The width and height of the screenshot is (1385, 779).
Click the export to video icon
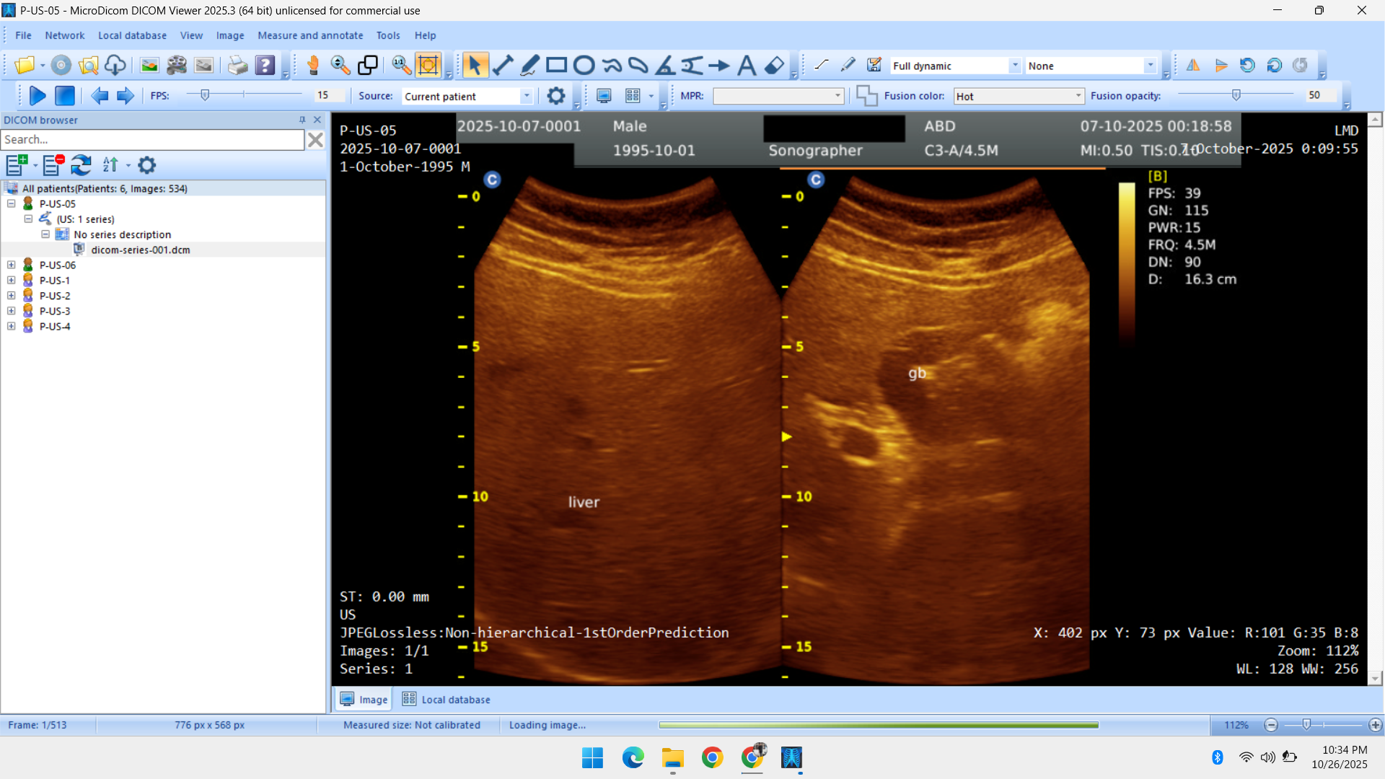(x=177, y=66)
